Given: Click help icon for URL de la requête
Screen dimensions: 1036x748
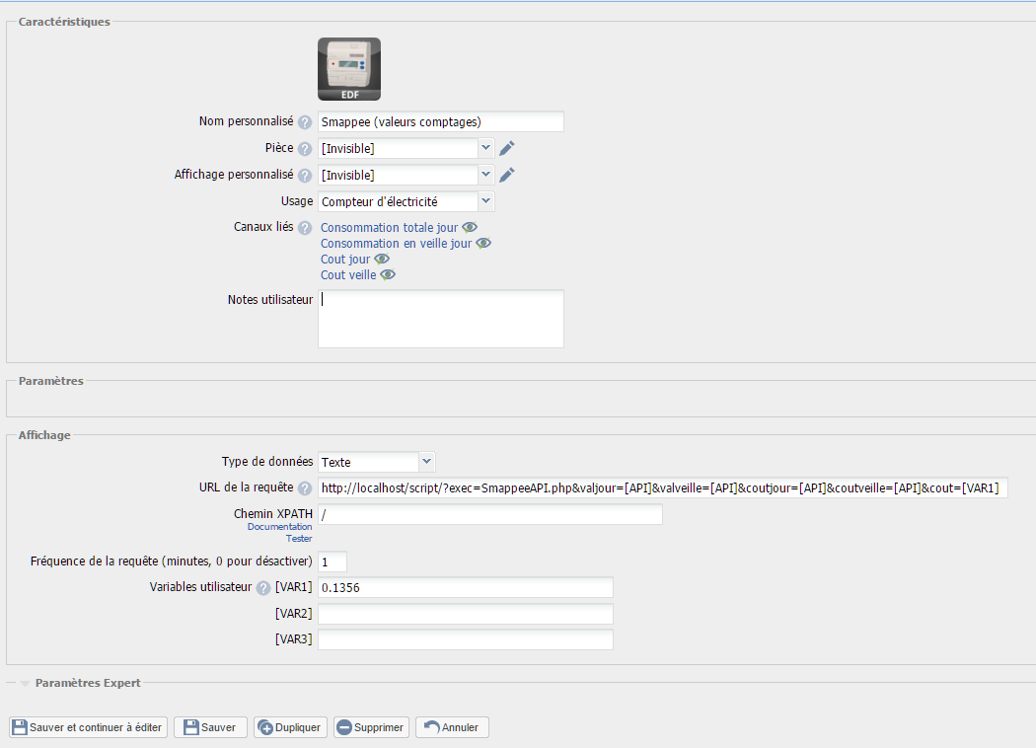Looking at the screenshot, I should 305,489.
